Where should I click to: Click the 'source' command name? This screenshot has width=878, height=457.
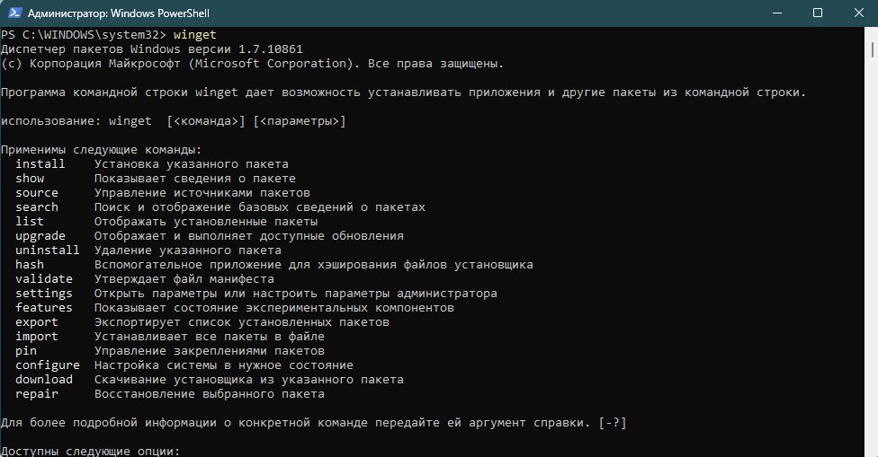click(x=37, y=193)
